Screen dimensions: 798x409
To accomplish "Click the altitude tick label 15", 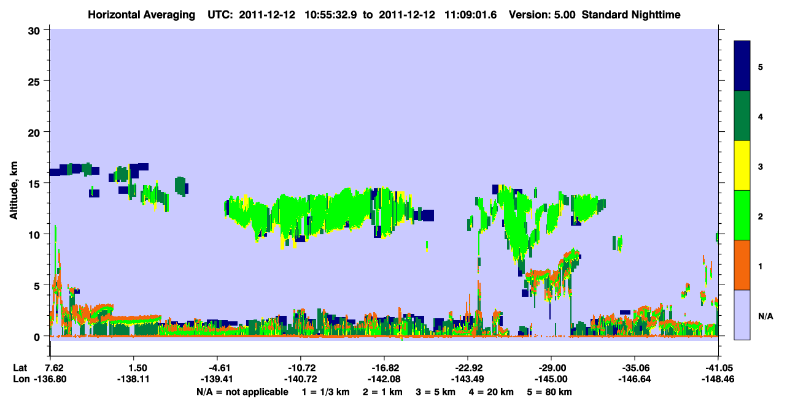I will [36, 183].
